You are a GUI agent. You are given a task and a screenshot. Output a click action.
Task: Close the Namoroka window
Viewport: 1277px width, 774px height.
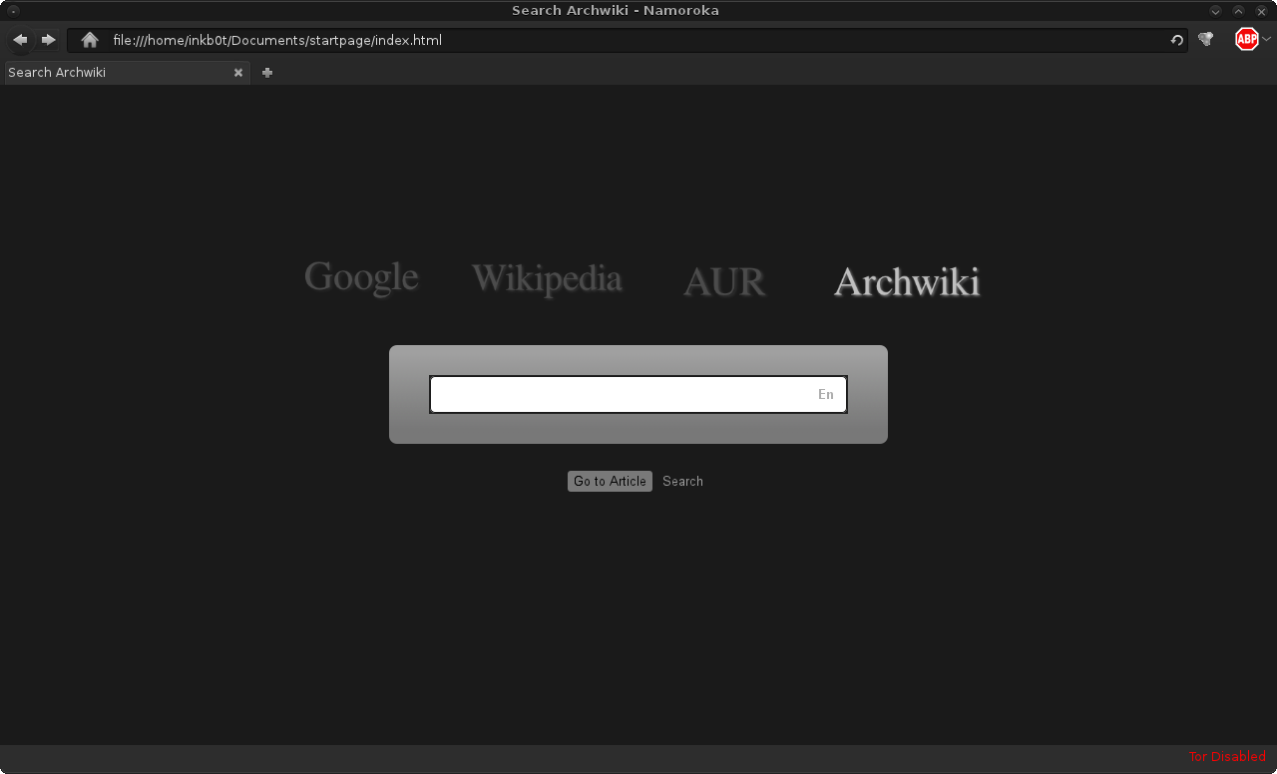tap(1261, 11)
